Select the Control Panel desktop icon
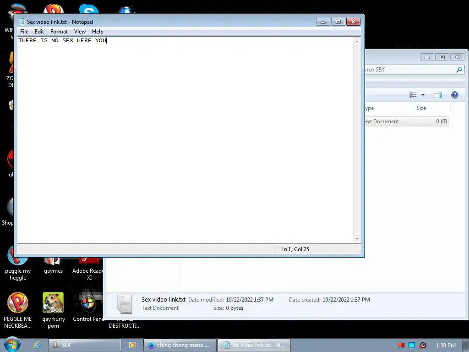Viewport: 469px width, 352px height. point(88,307)
